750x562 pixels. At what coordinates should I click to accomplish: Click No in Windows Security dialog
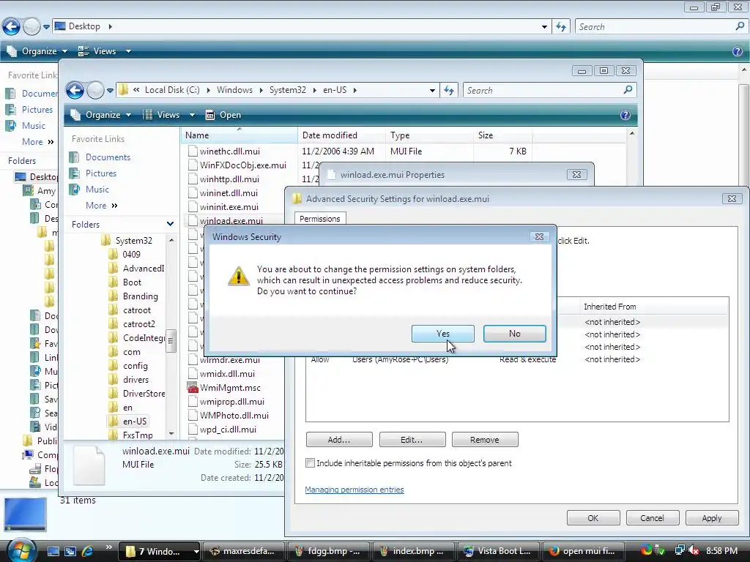[x=515, y=334]
